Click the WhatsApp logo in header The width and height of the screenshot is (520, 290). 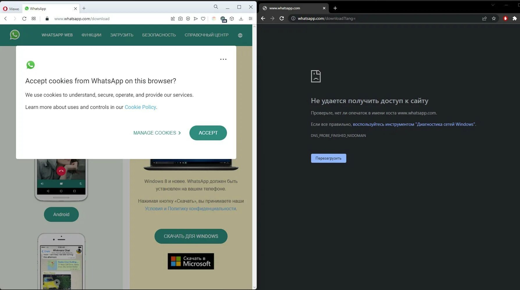click(x=15, y=35)
